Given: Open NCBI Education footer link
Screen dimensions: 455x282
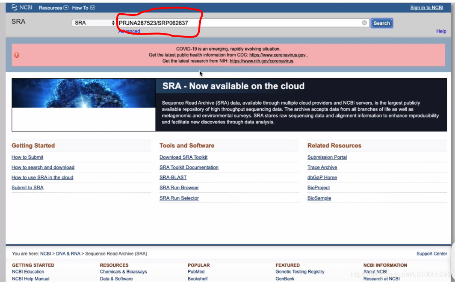Looking at the screenshot, I should (28, 272).
